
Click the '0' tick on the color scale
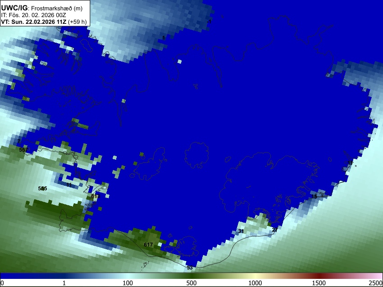coord(2,283)
